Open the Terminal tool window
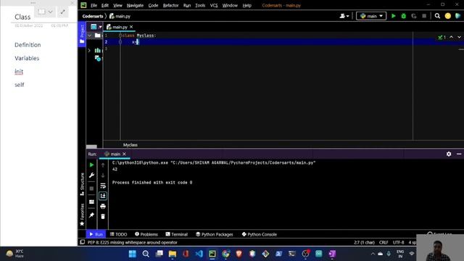464x261 pixels. 176,234
